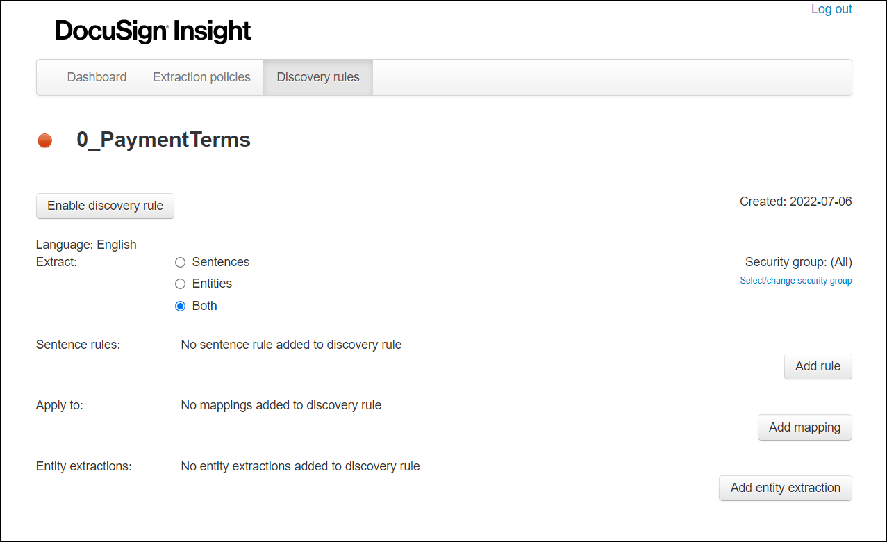Click the DocuSign Insight logo
Image resolution: width=887 pixels, height=542 pixels.
tap(152, 31)
